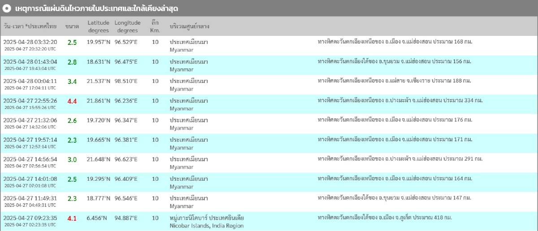The image size is (538, 231).
Task: Click longitude value 96.347°E
Action: 126,120
